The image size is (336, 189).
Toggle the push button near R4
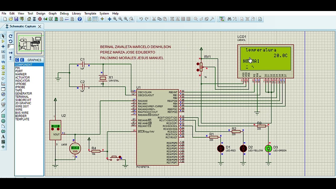(115, 158)
